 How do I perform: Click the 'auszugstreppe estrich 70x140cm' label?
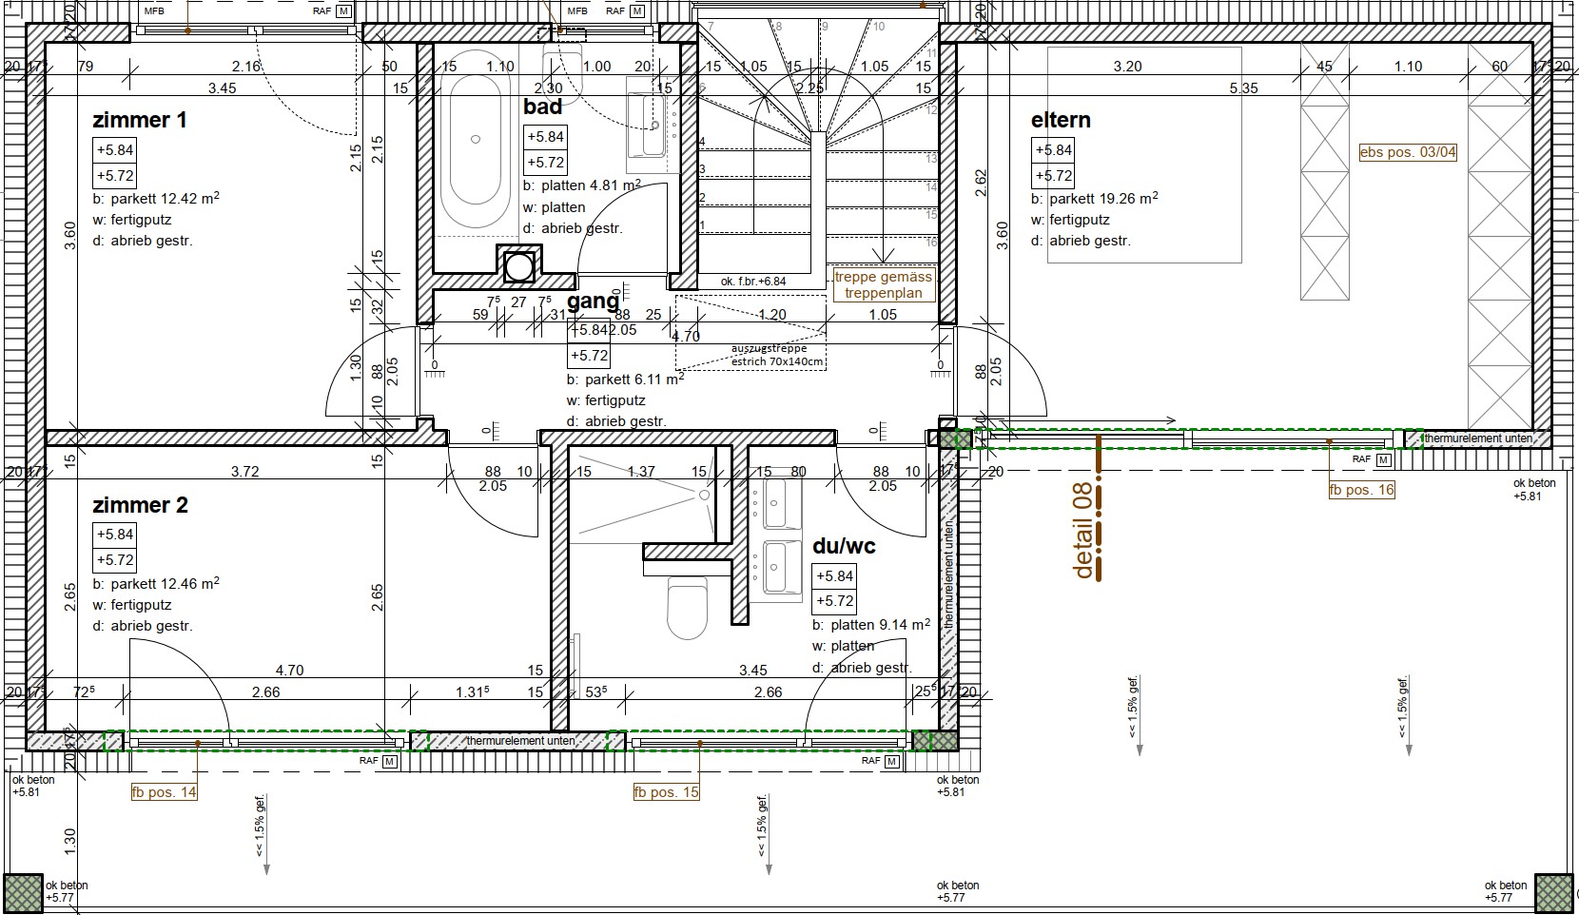777,355
